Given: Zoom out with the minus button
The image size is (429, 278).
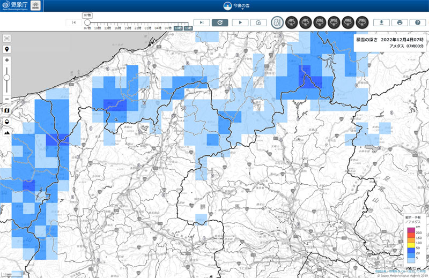Looking at the screenshot, I should click(7, 99).
